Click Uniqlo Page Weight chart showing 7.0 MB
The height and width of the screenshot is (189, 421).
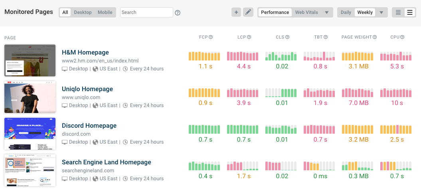point(358,93)
